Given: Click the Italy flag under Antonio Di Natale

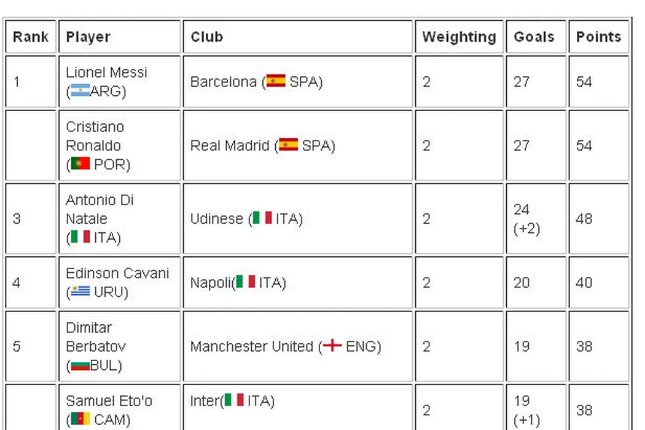Looking at the screenshot, I should [x=80, y=237].
